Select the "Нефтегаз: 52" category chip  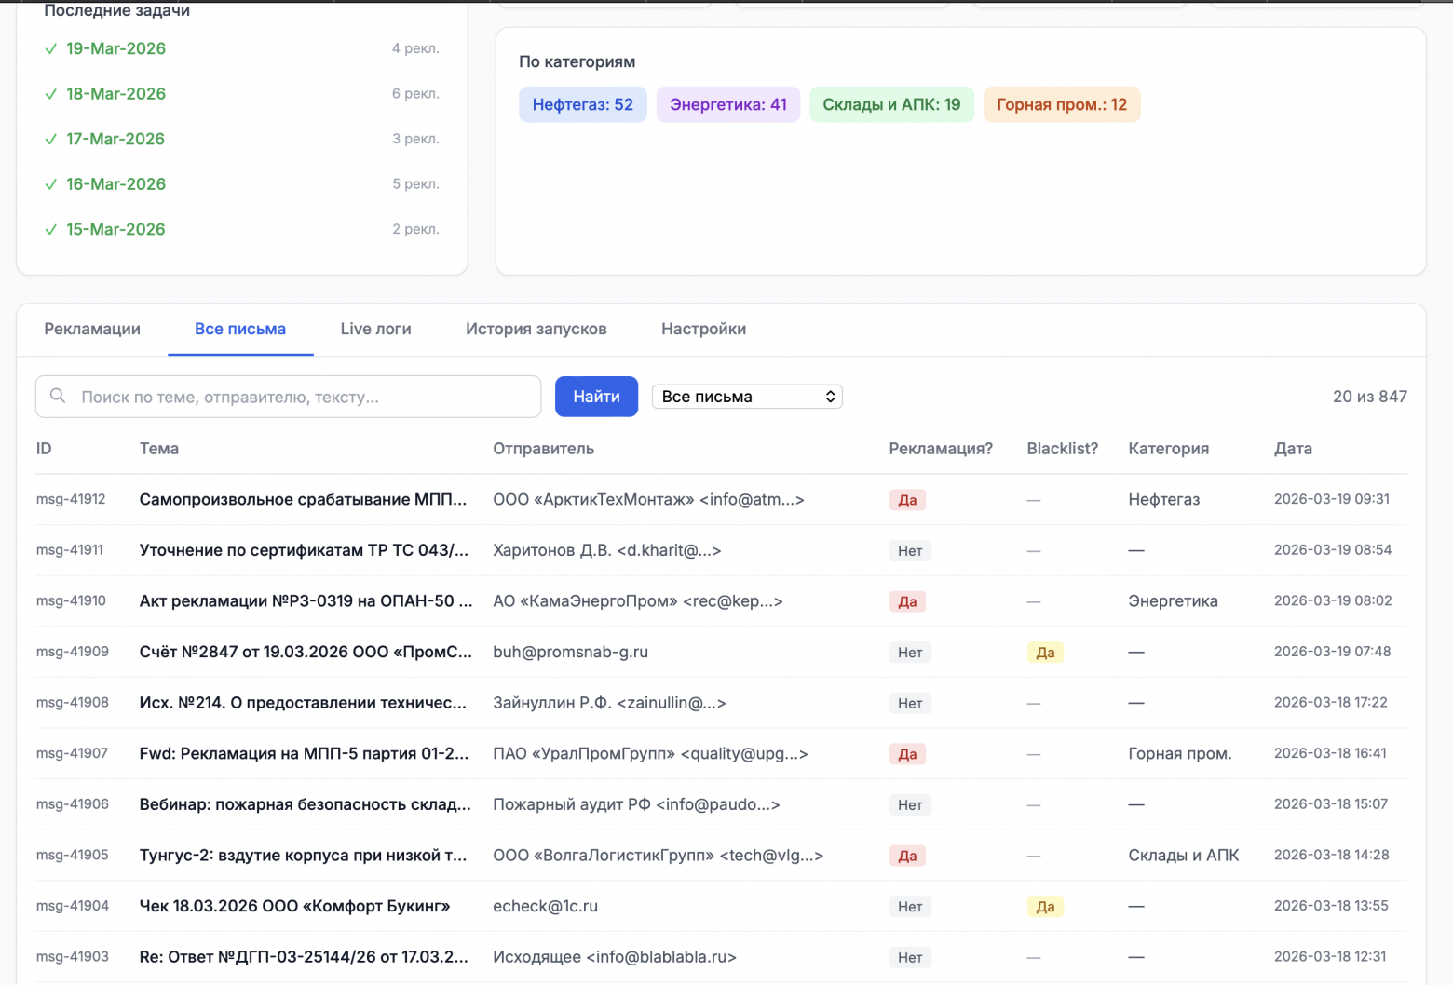[583, 104]
